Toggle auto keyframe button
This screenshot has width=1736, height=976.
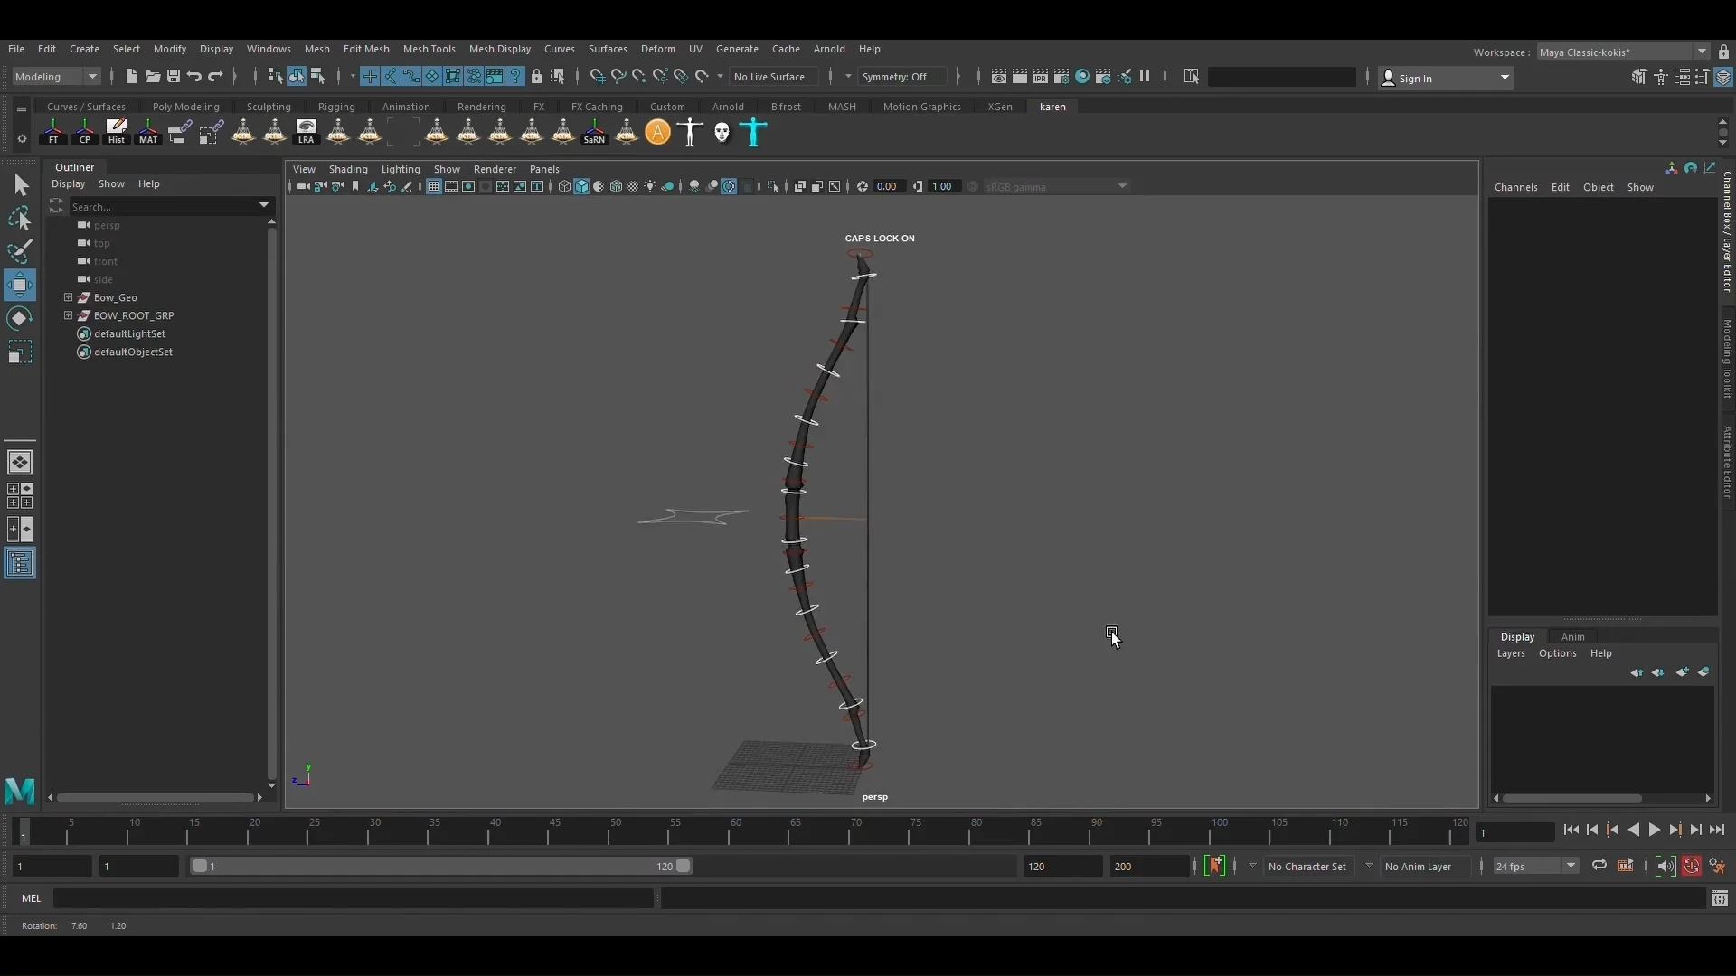[x=1691, y=866]
